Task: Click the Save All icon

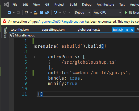Action: [x=47, y=13]
